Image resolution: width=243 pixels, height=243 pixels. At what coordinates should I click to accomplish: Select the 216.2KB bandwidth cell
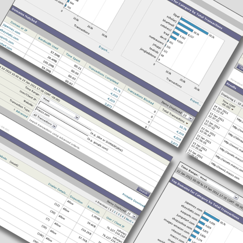pyautogui.click(x=86, y=232)
